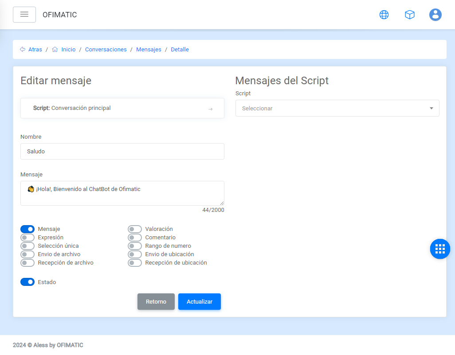
Task: Click the globe language icon
Action: tap(384, 15)
